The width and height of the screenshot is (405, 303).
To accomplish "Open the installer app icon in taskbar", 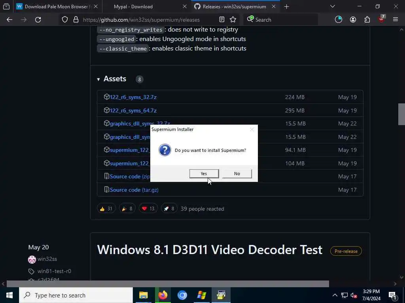I will (221, 295).
